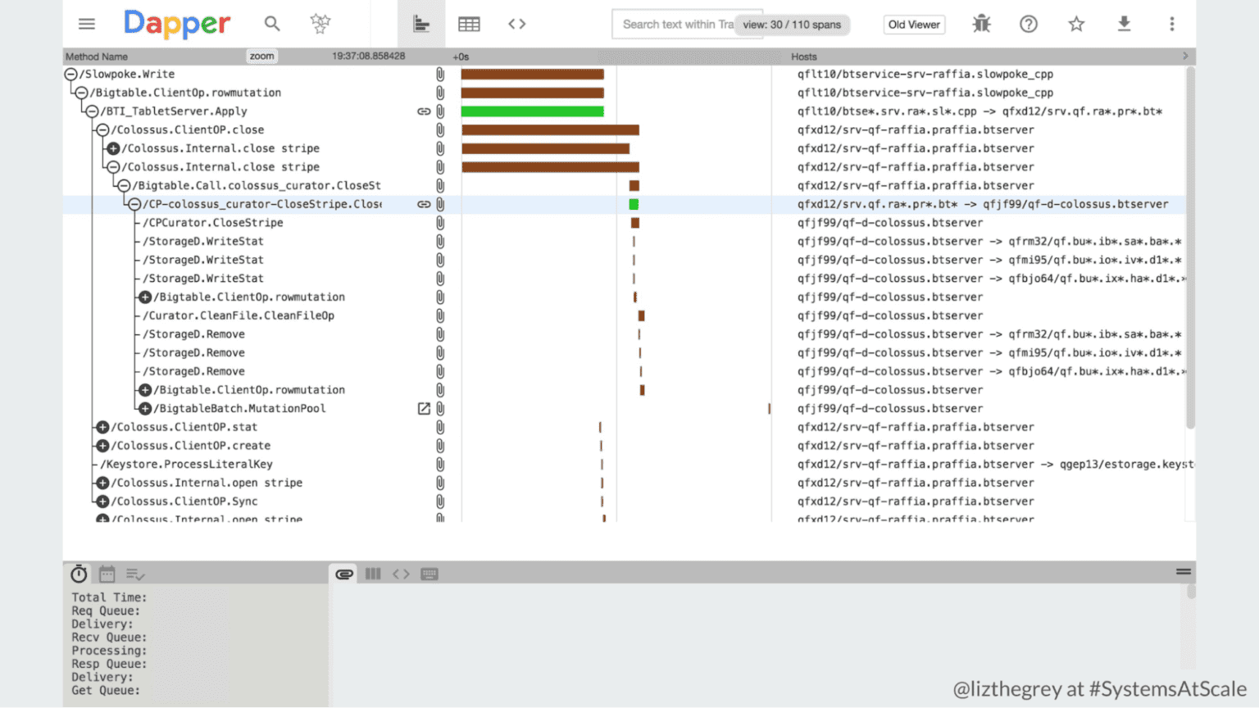Star this trace with the star icon
Screen dimensions: 1259x708
click(1076, 24)
